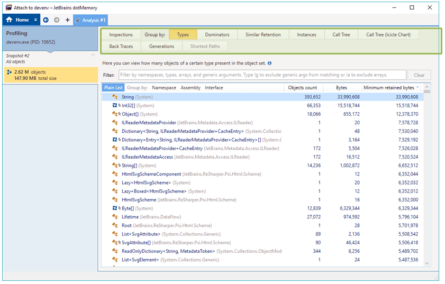Open the Inspections view
The height and width of the screenshot is (284, 445).
(x=121, y=35)
